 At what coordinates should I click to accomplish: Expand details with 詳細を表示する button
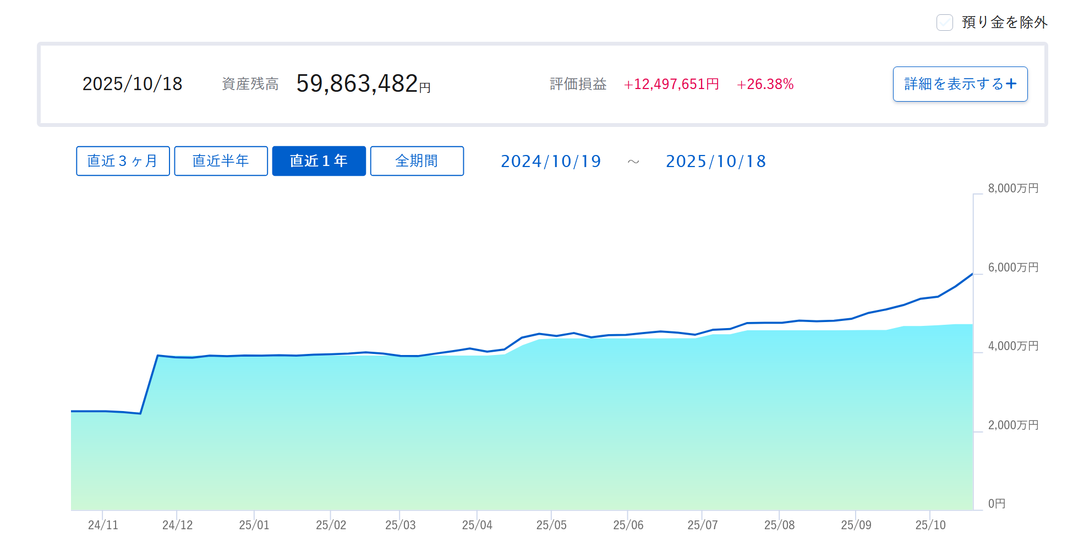click(960, 84)
